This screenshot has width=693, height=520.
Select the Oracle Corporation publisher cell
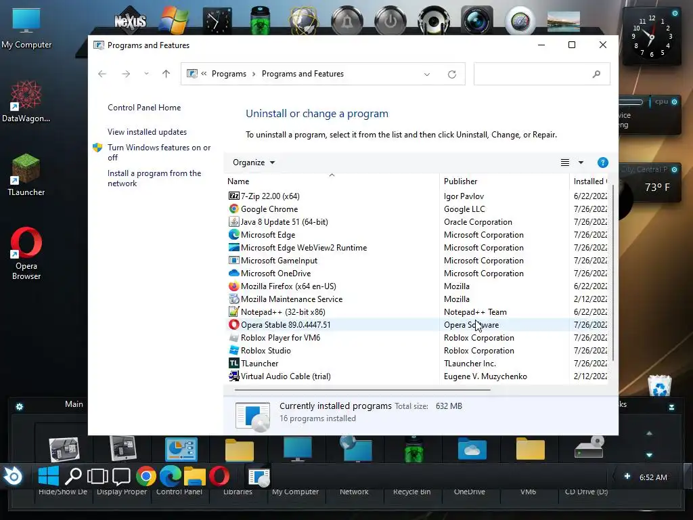pyautogui.click(x=478, y=222)
